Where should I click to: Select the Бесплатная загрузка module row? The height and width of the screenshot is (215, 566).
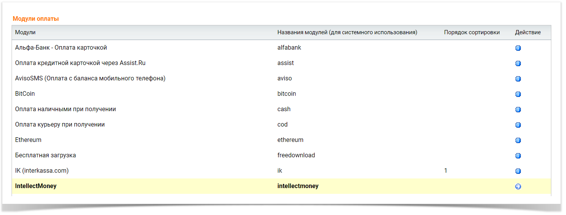pyautogui.click(x=46, y=155)
